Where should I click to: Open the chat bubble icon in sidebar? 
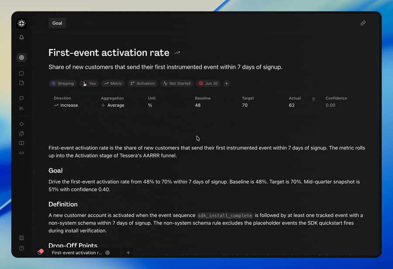[21, 73]
